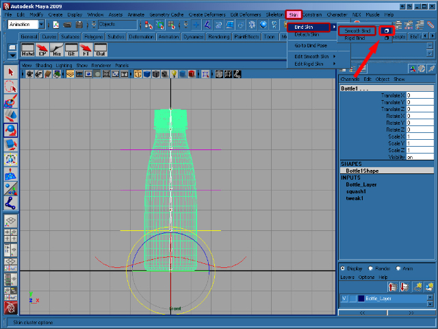Open the panel Shading menu
Screen dimensions: 438x329
coord(44,66)
